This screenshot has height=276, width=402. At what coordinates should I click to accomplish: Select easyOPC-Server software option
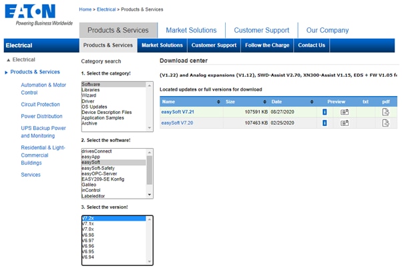114,173
